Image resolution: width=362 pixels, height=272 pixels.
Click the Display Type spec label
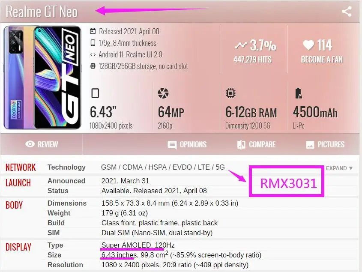pos(55,245)
